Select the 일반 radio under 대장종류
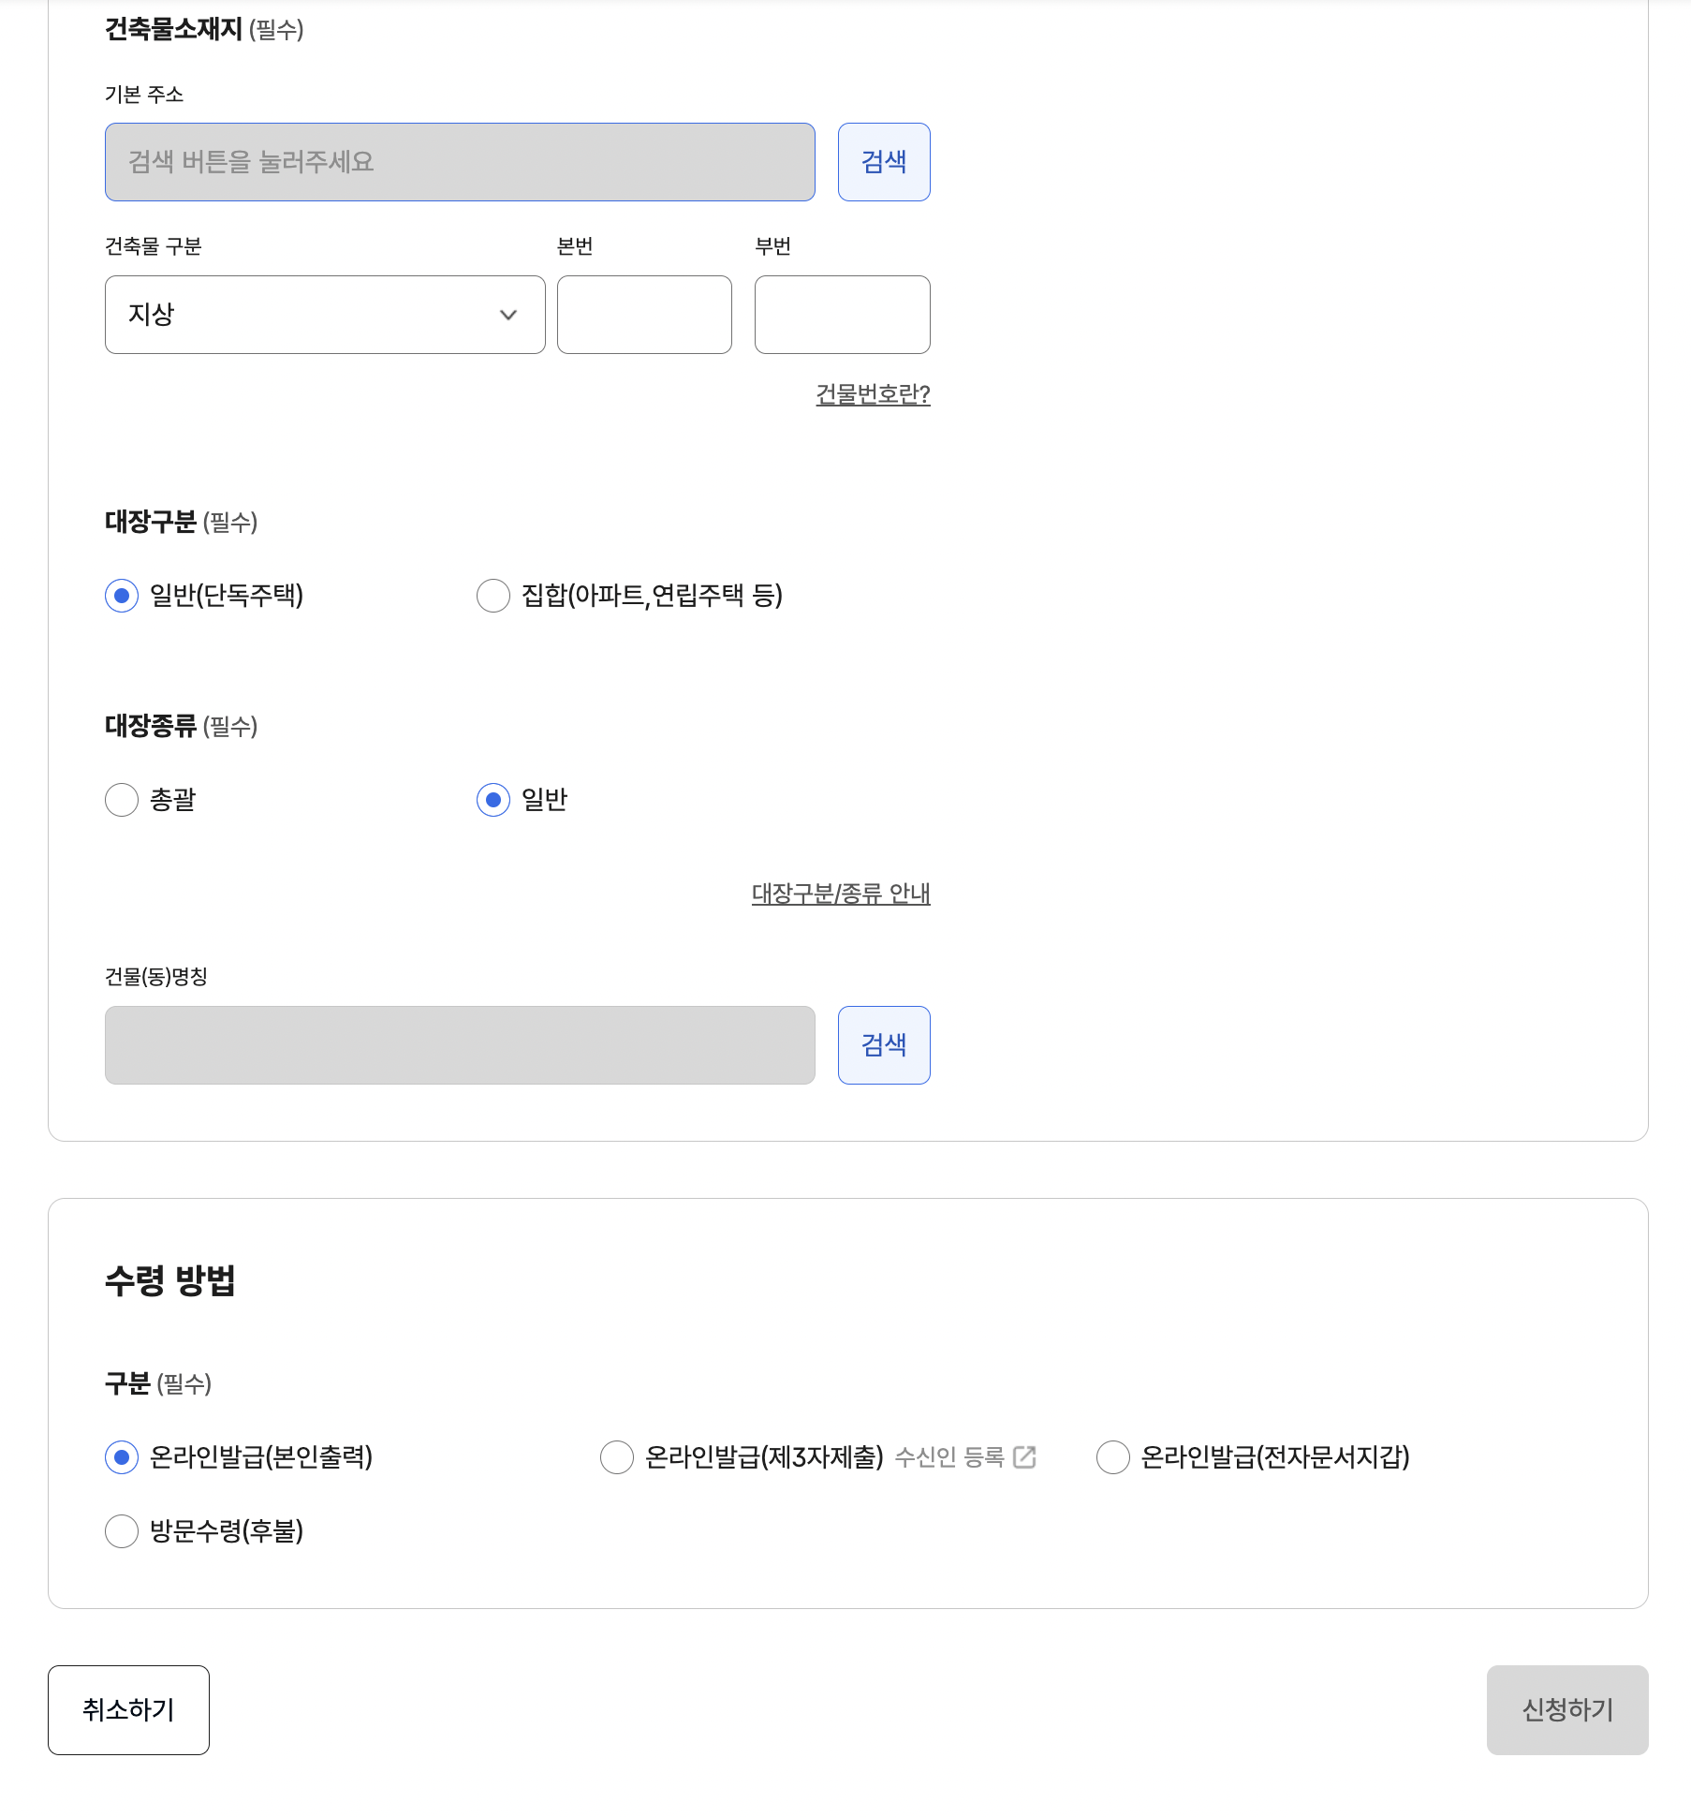 click(x=493, y=800)
